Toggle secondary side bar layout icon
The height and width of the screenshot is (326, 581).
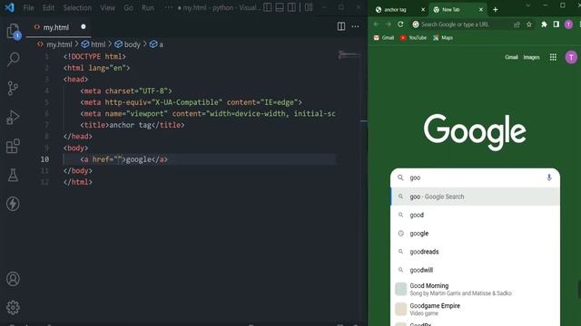291,7
